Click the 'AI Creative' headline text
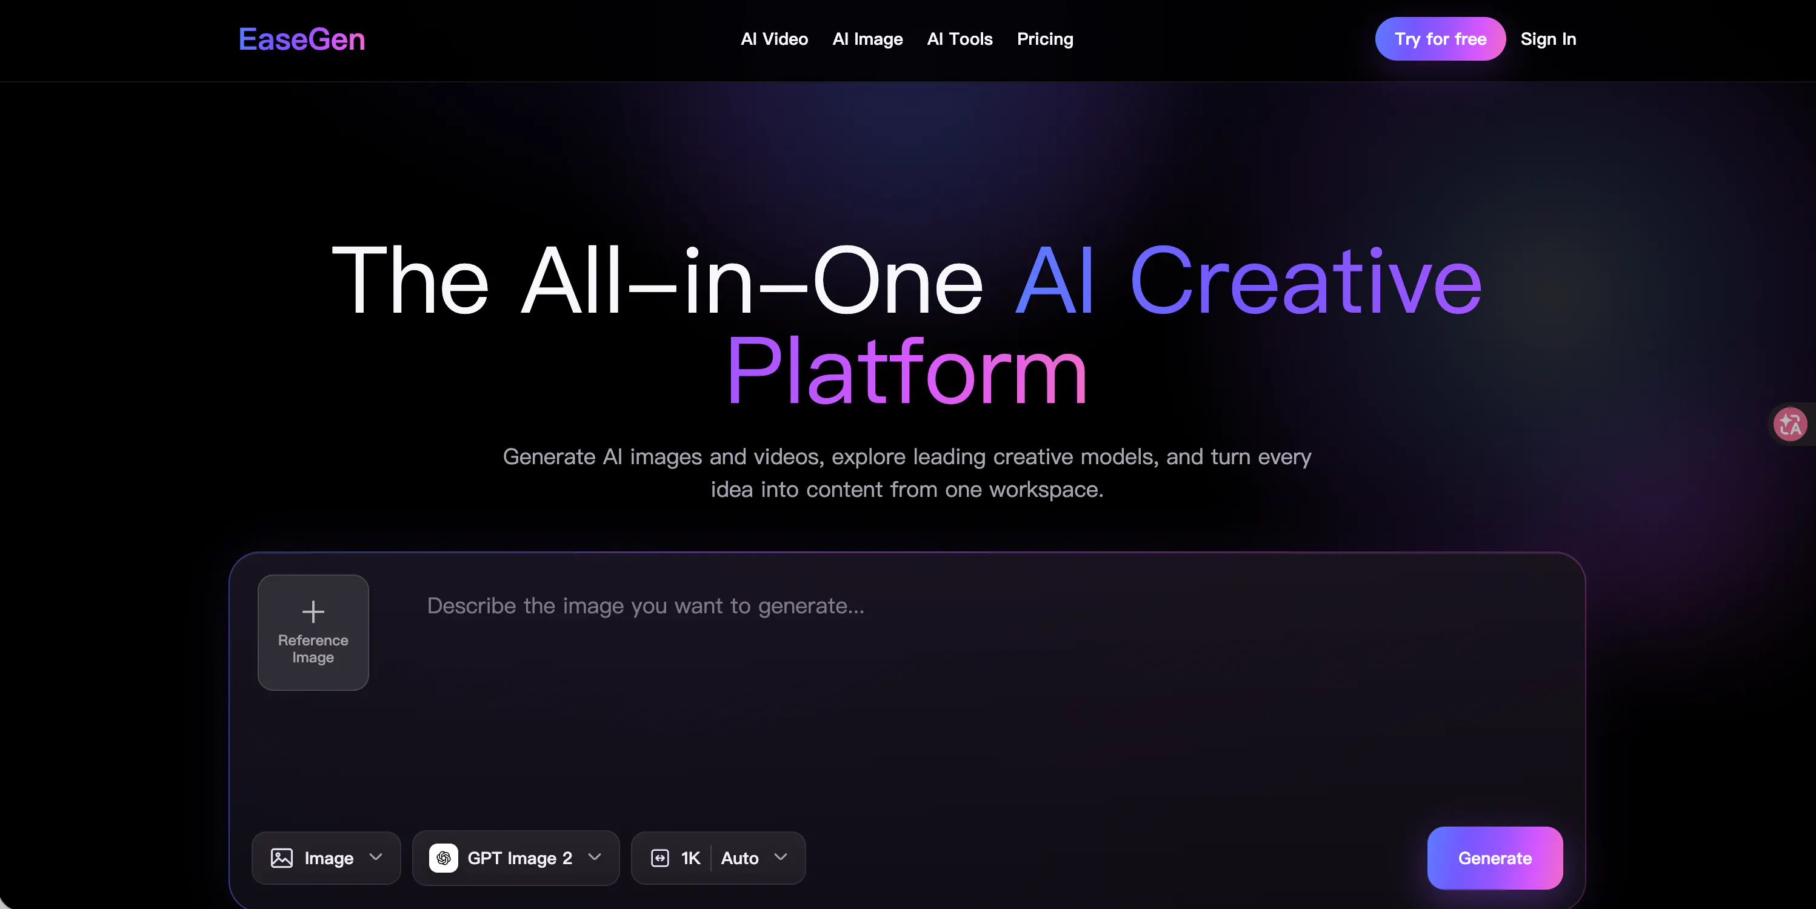 pos(1249,281)
